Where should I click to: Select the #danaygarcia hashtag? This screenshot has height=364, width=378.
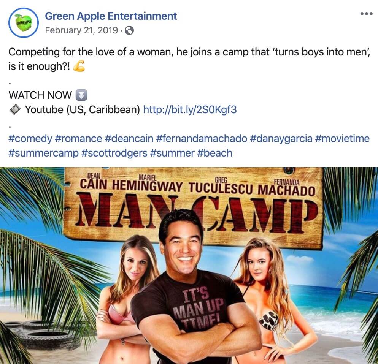[x=281, y=139]
